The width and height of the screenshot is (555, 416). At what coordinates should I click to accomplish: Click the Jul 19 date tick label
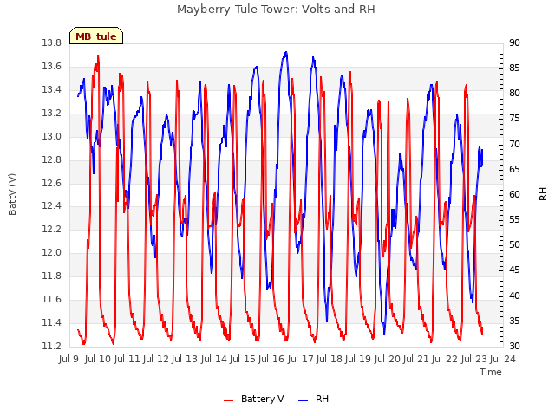click(358, 359)
